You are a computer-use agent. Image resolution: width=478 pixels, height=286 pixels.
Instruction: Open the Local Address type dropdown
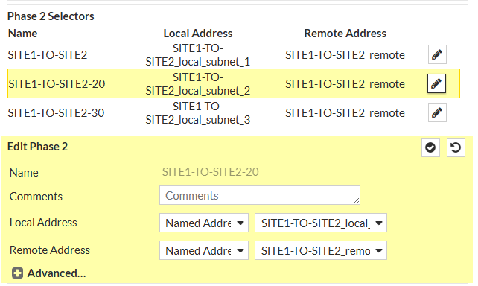pyautogui.click(x=204, y=223)
